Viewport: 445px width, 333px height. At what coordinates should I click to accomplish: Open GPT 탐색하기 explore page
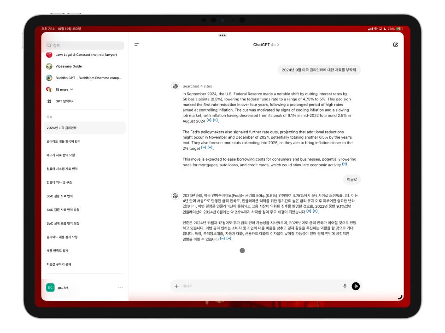(61, 101)
